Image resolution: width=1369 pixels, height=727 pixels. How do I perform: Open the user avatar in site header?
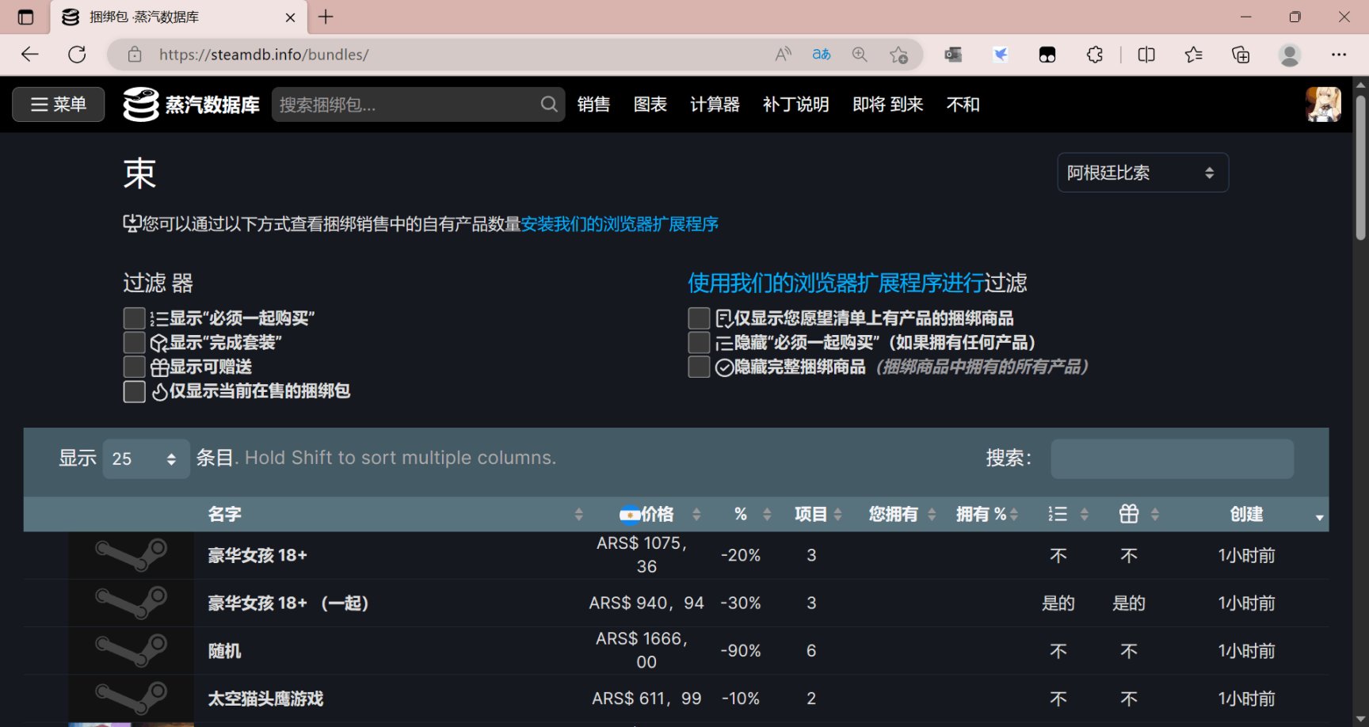tap(1323, 105)
